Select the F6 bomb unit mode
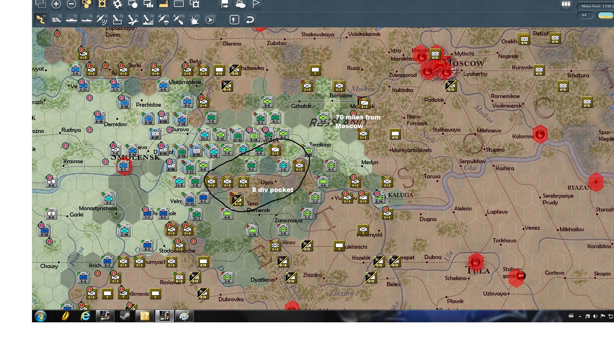The image size is (614, 345). pos(117,20)
